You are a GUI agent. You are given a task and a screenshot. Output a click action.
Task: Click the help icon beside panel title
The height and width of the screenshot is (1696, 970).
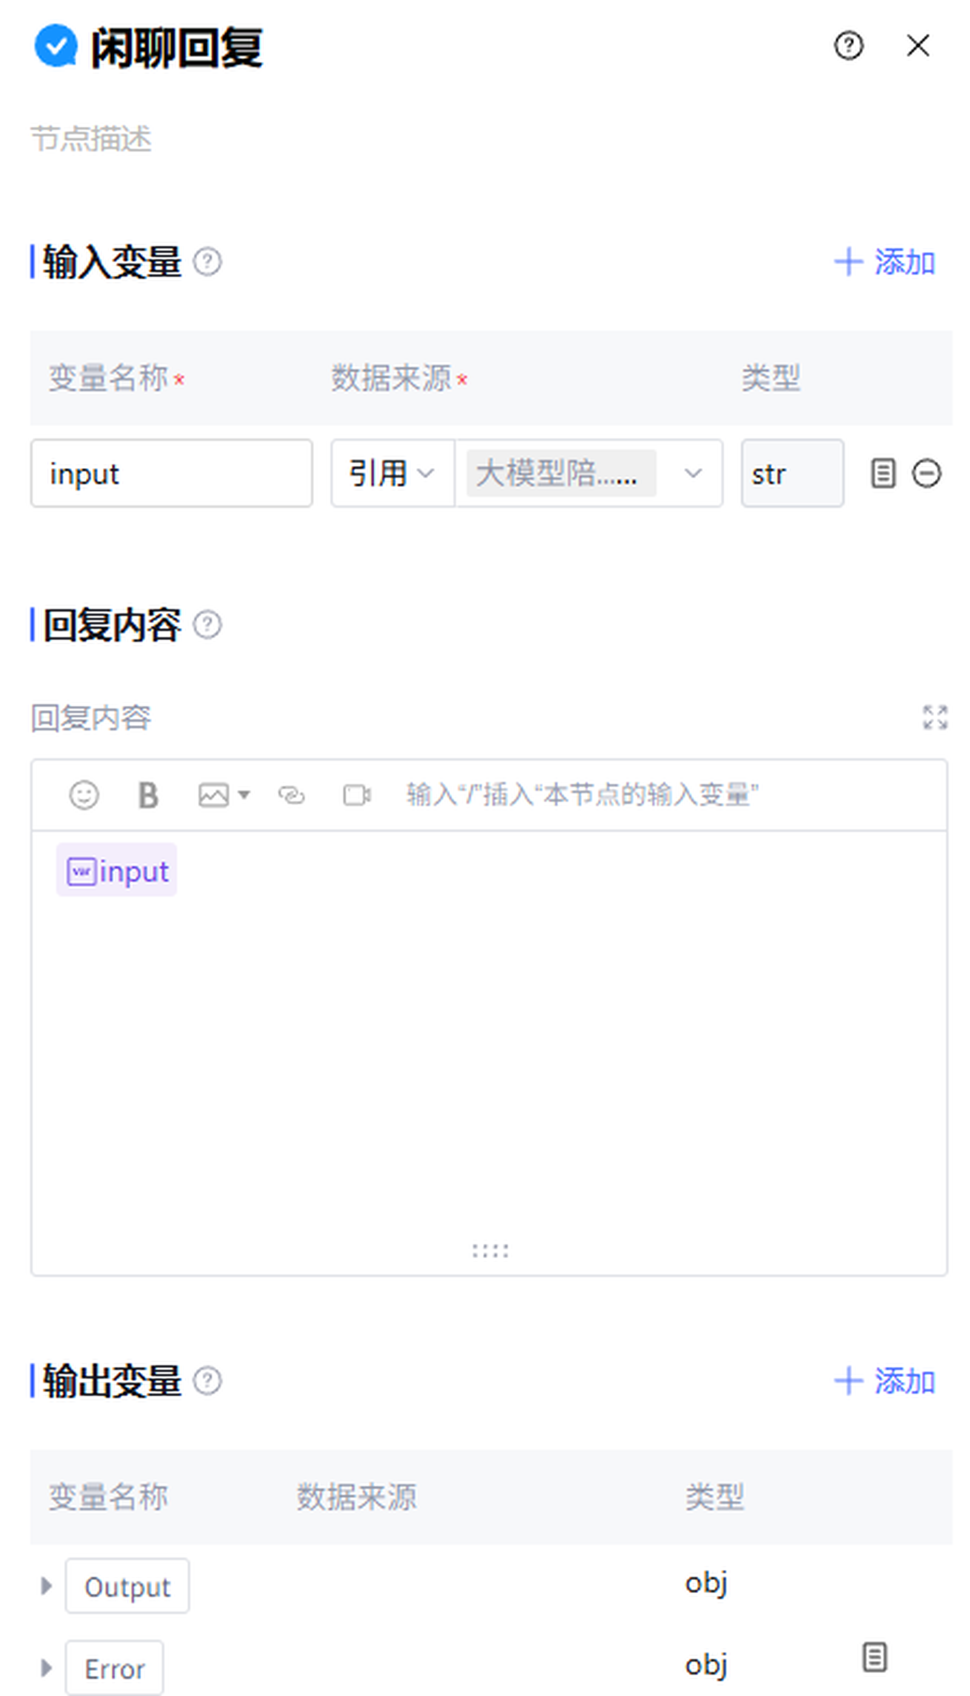848,46
